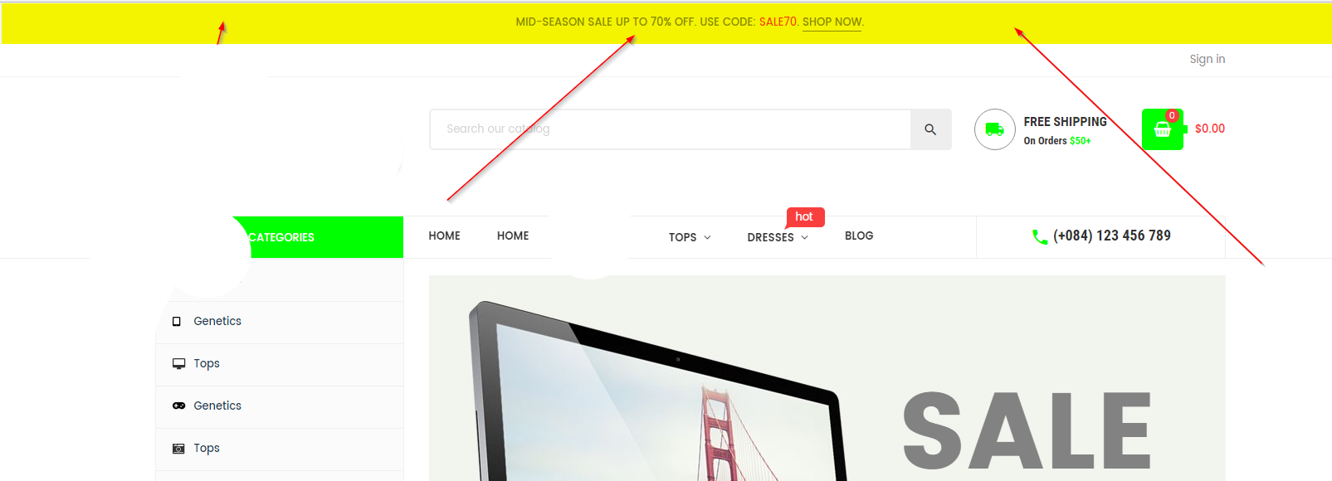The width and height of the screenshot is (1332, 481).
Task: Follow the SHOP NOW link
Action: 832,22
